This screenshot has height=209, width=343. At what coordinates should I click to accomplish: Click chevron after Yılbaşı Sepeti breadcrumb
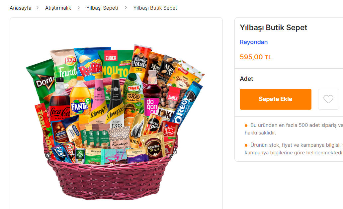[x=126, y=8]
